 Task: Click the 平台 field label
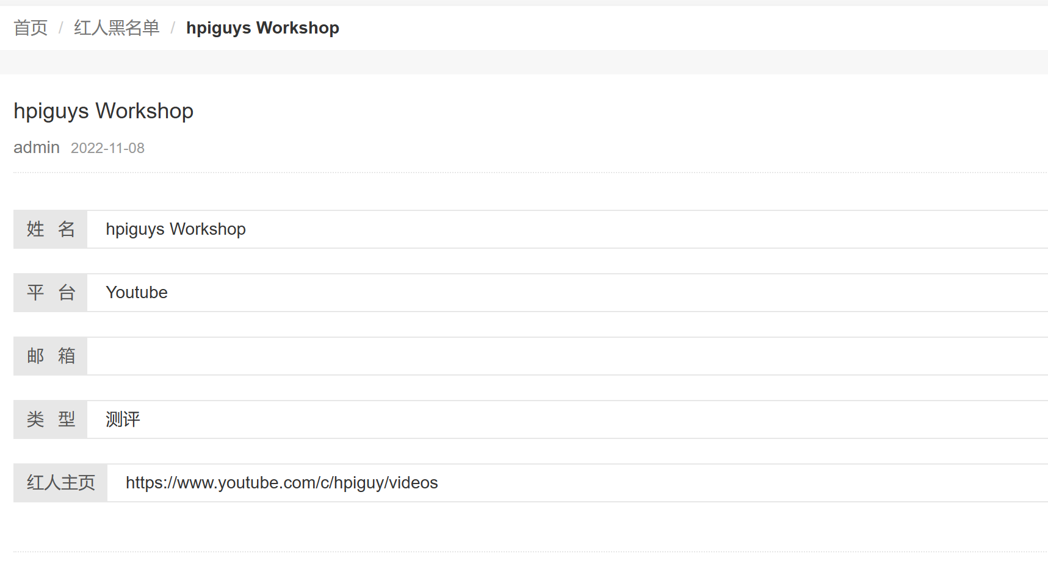[51, 293]
